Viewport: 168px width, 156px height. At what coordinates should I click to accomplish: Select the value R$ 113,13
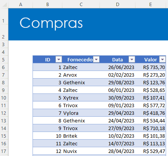pos(150,143)
